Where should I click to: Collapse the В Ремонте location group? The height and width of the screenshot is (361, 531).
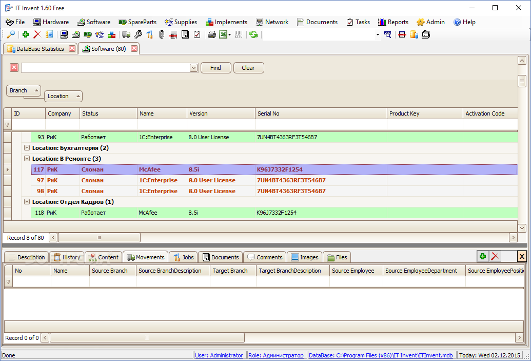tap(27, 159)
